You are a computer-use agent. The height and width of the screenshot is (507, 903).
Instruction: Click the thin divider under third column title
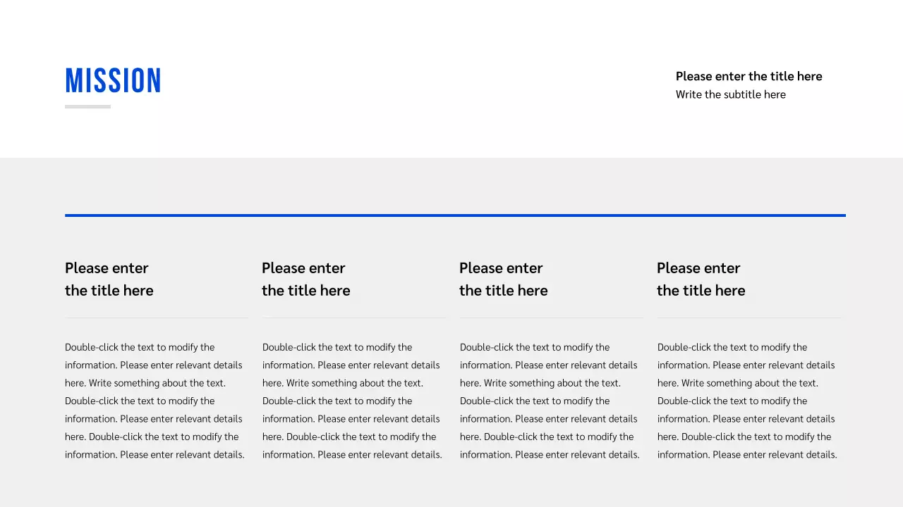[552, 318]
